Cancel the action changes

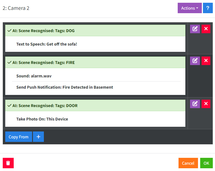[x=188, y=163]
